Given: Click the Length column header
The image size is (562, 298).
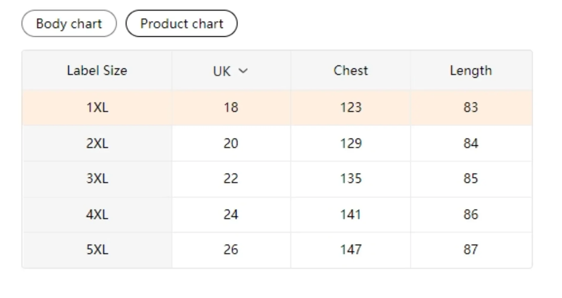Looking at the screenshot, I should point(471,71).
